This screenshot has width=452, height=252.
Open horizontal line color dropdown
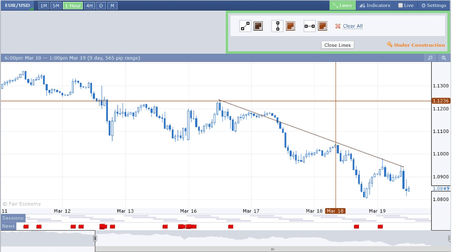[x=322, y=26]
